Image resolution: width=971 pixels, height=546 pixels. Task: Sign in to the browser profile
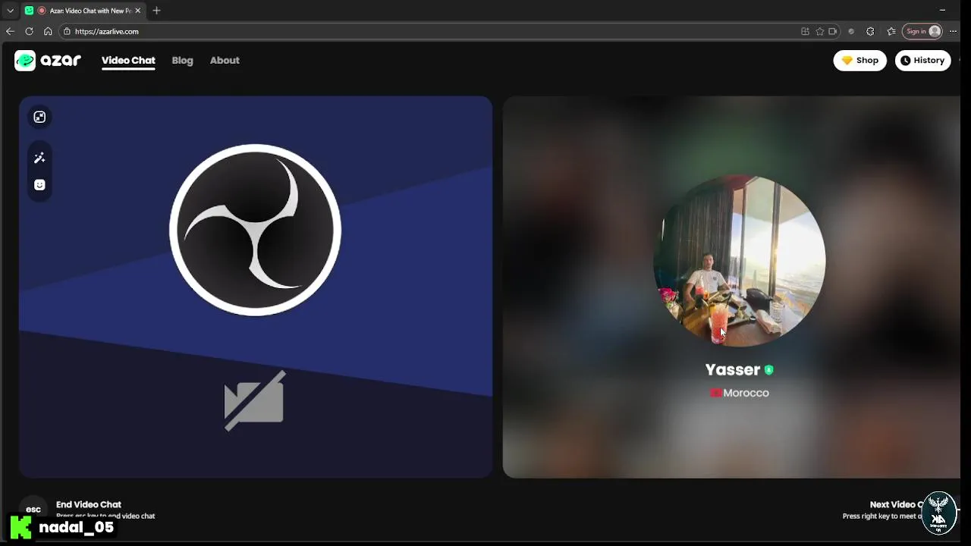[922, 31]
